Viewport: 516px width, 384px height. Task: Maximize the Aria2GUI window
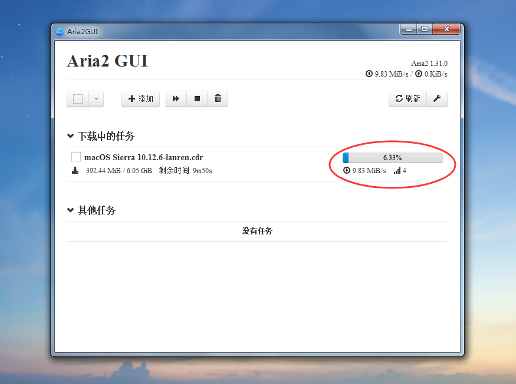coord(425,29)
